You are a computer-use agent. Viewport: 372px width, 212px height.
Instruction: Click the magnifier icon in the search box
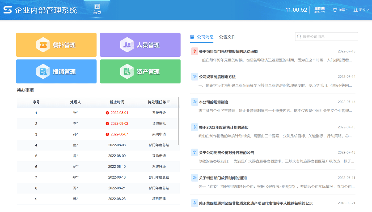point(299,37)
